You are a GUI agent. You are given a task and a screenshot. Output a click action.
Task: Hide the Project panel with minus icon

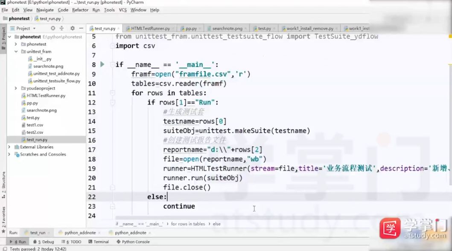pyautogui.click(x=80, y=29)
